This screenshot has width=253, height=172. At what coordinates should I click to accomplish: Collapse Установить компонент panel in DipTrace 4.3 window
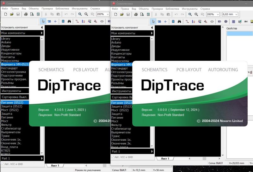point(42,28)
